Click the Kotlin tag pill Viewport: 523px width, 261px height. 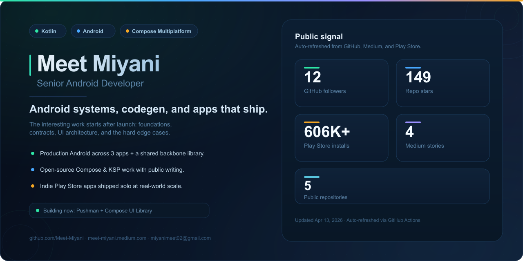tap(48, 31)
